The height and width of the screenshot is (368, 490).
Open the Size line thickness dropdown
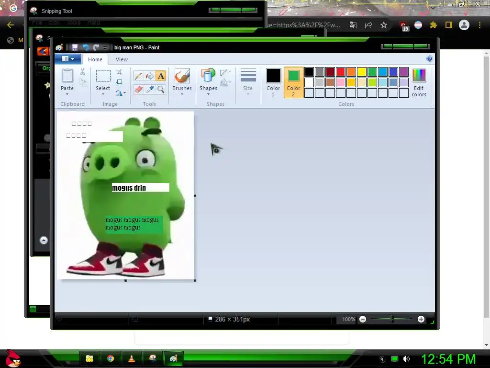(x=248, y=82)
